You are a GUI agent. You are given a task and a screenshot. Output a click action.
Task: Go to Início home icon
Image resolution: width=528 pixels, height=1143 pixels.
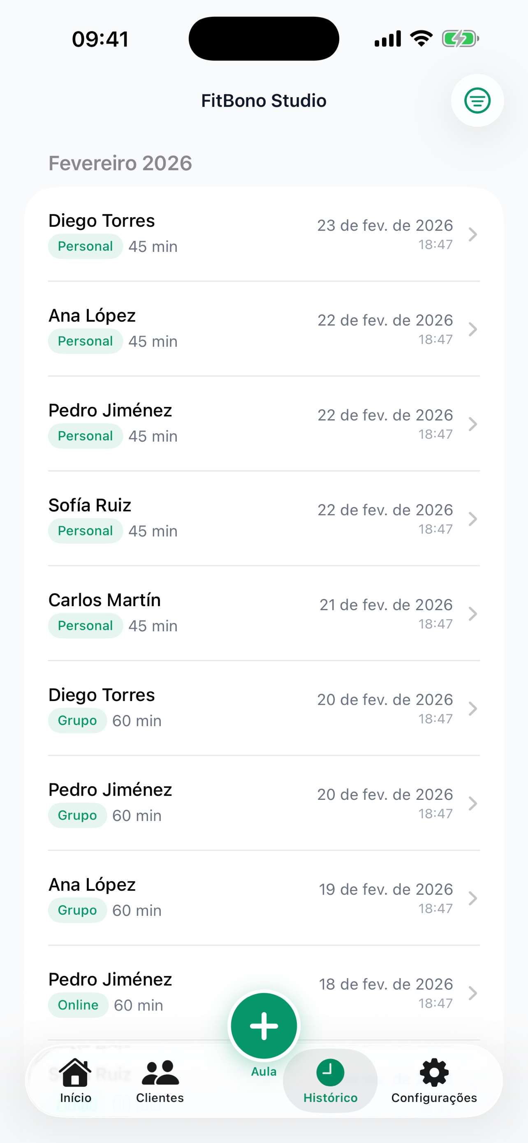(x=75, y=1073)
